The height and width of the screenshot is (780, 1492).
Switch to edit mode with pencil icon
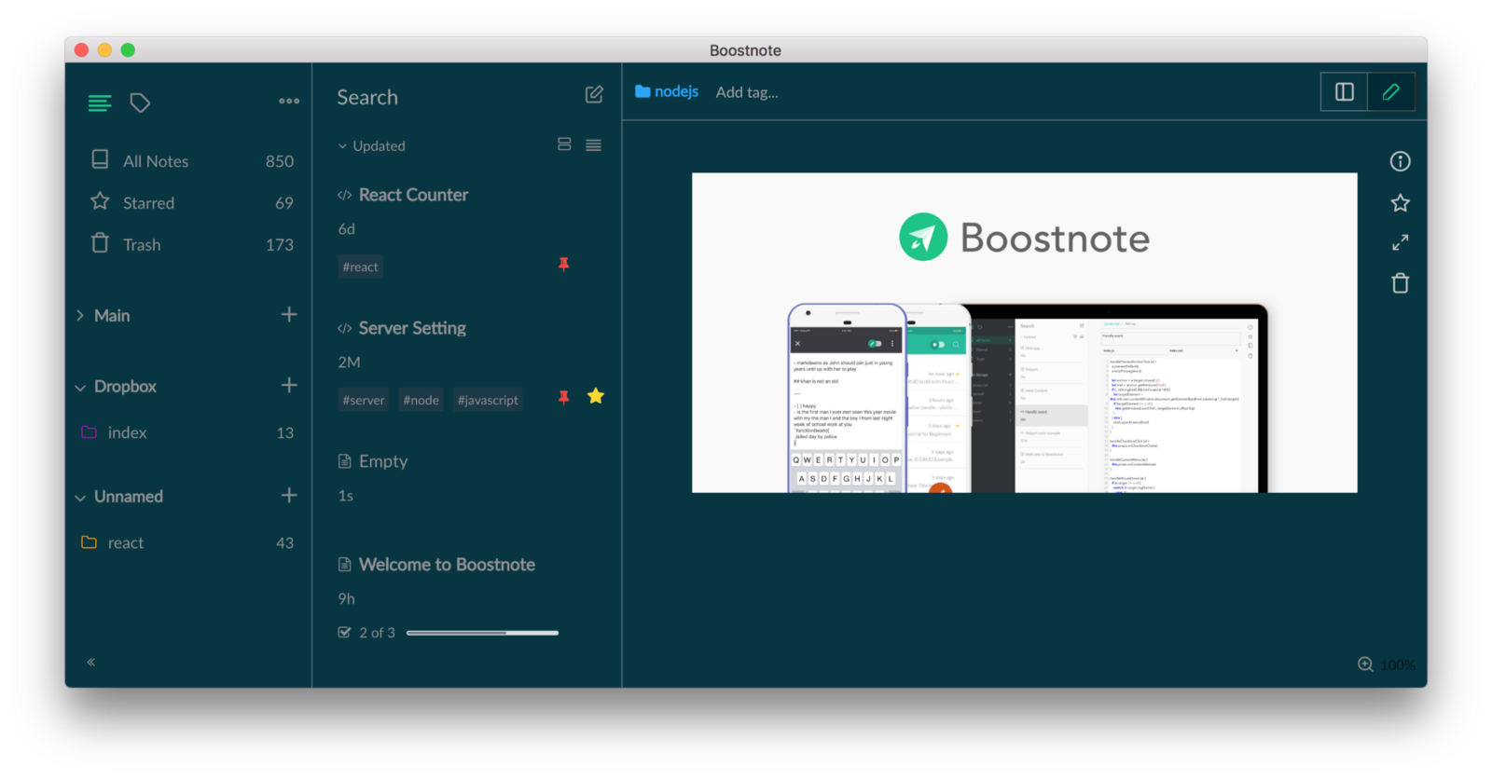tap(1390, 91)
